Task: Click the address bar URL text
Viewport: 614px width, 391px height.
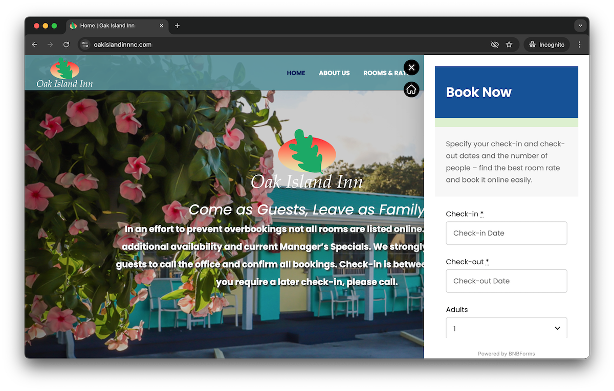Action: (123, 45)
